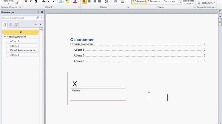The width and height of the screenshot is (222, 124).
Task: Click the document search field
Action: coord(19,18)
